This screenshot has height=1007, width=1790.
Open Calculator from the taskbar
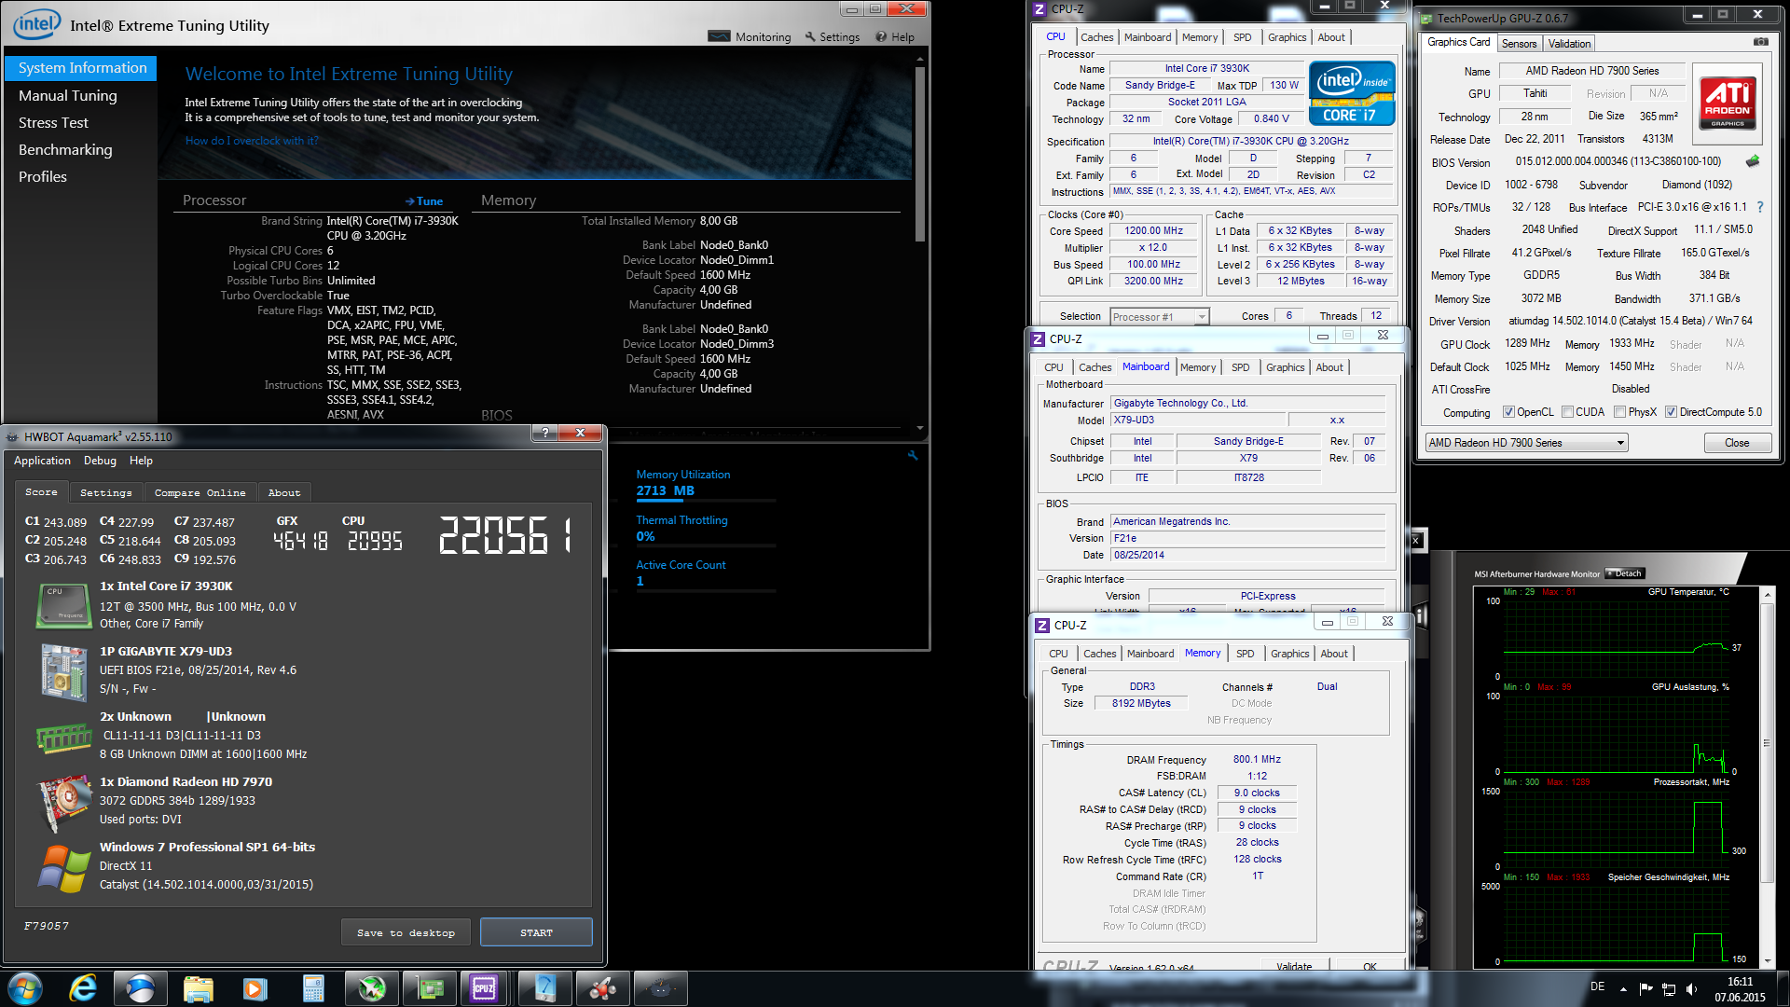tap(313, 988)
